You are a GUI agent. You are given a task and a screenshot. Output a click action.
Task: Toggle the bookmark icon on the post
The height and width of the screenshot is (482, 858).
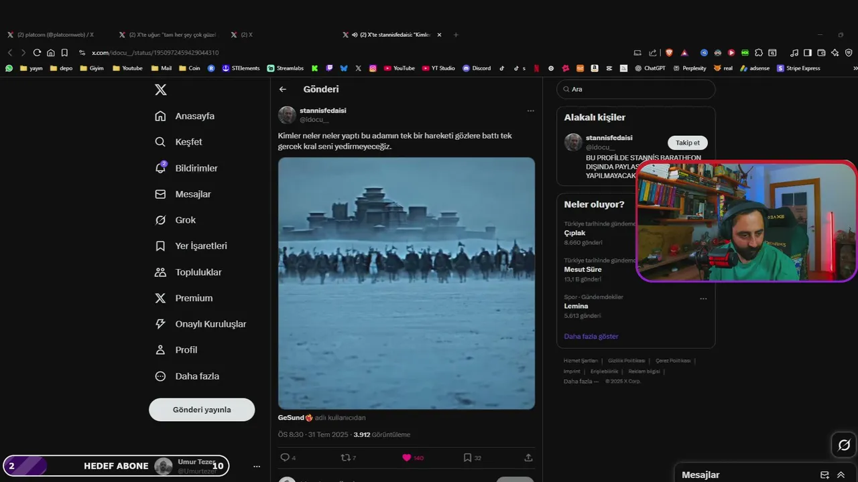(467, 458)
